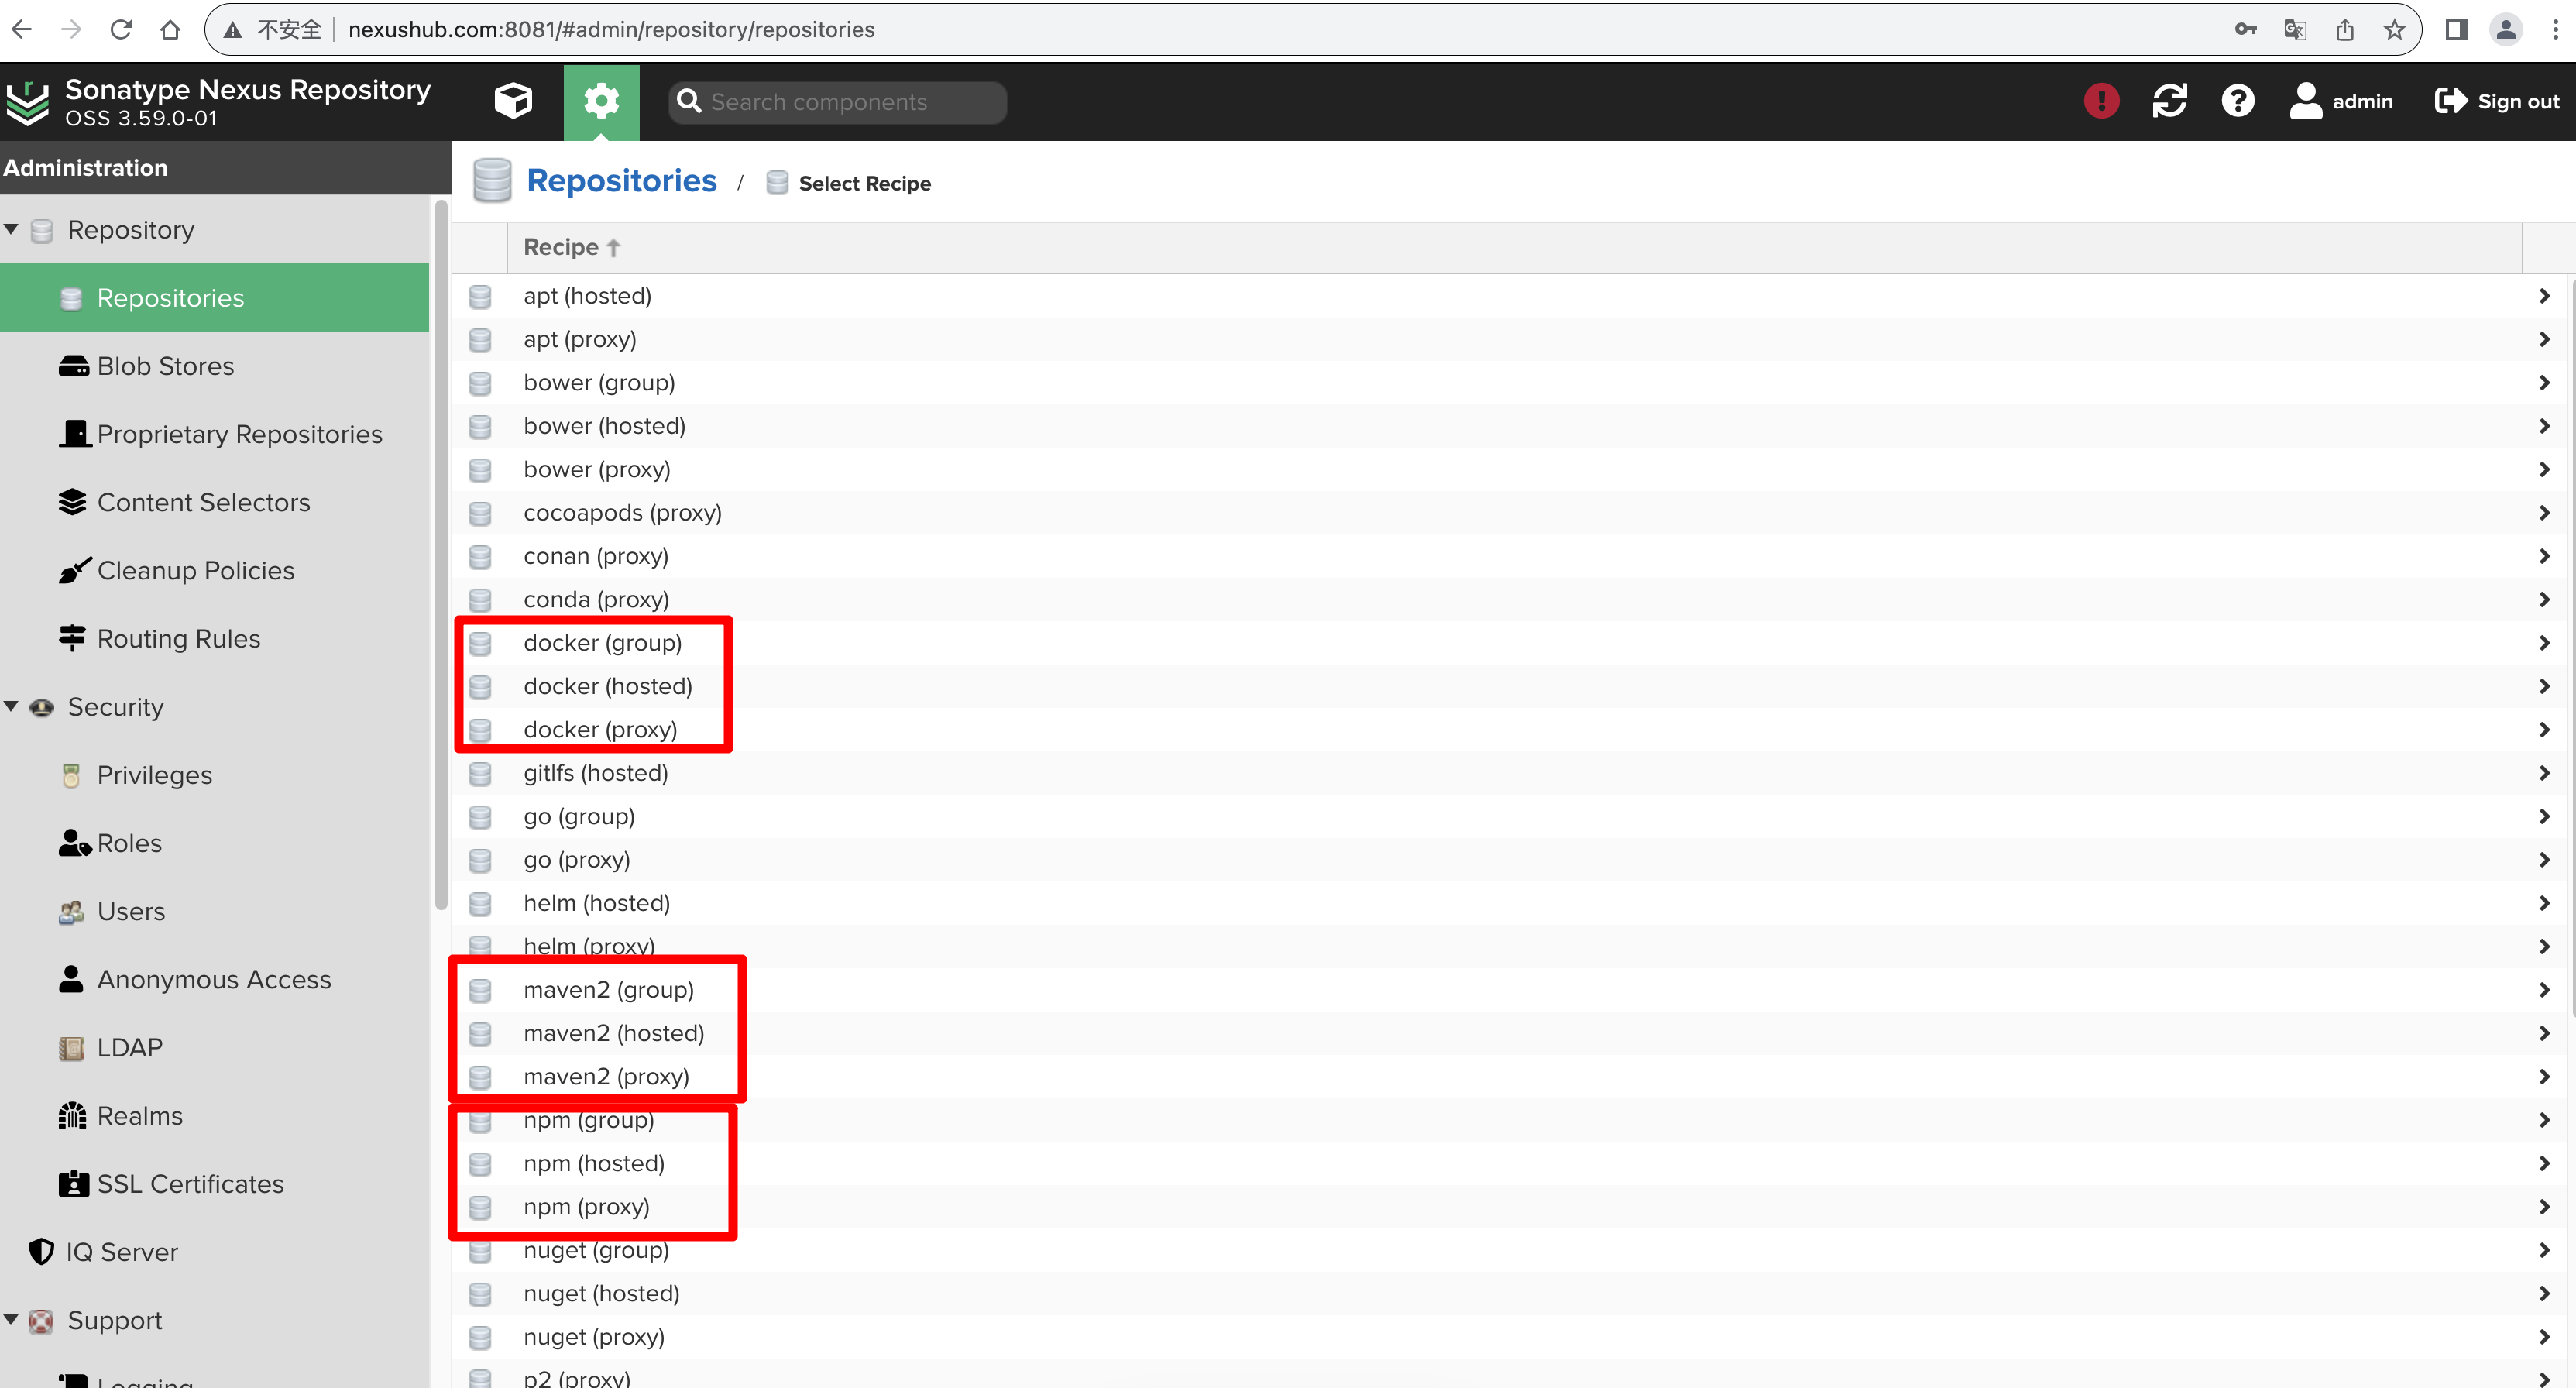Screen dimensions: 2576x1388
Task: Select the apt (proxy) recipe
Action: [x=1510, y=339]
